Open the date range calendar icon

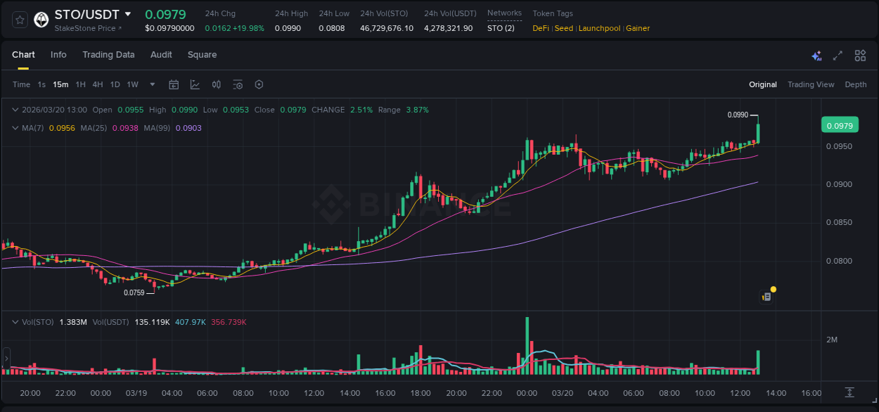tap(174, 84)
